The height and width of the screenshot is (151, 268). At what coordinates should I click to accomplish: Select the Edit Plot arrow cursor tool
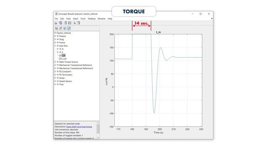click(75, 23)
